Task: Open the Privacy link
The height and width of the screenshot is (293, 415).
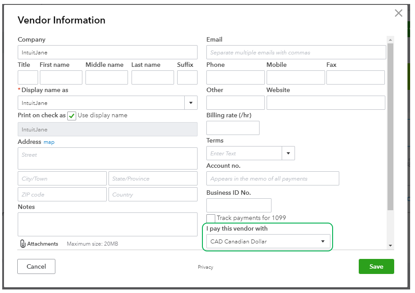Action: 206,267
